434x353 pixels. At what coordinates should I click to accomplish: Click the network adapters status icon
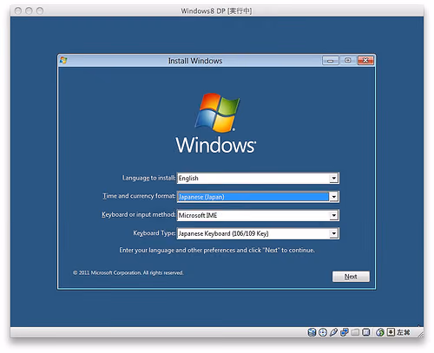pyautogui.click(x=345, y=332)
